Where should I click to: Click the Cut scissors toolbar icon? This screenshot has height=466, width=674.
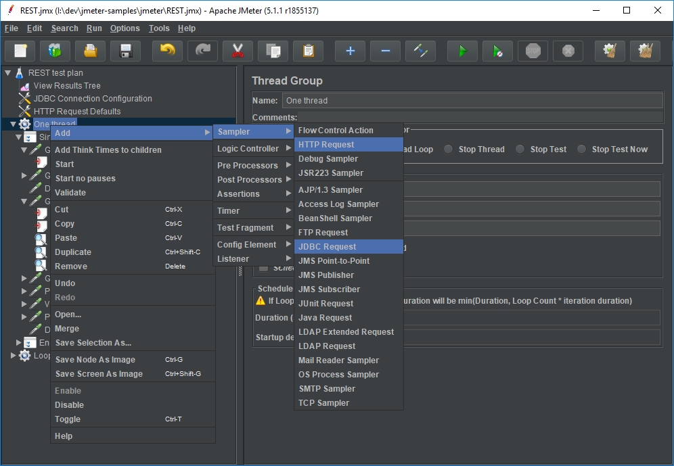coord(238,51)
